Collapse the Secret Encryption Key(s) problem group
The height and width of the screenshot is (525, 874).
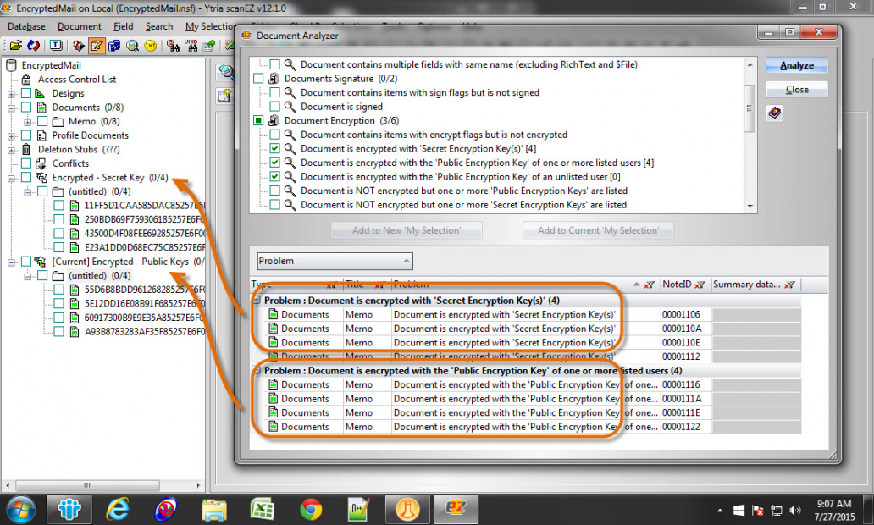pos(257,301)
